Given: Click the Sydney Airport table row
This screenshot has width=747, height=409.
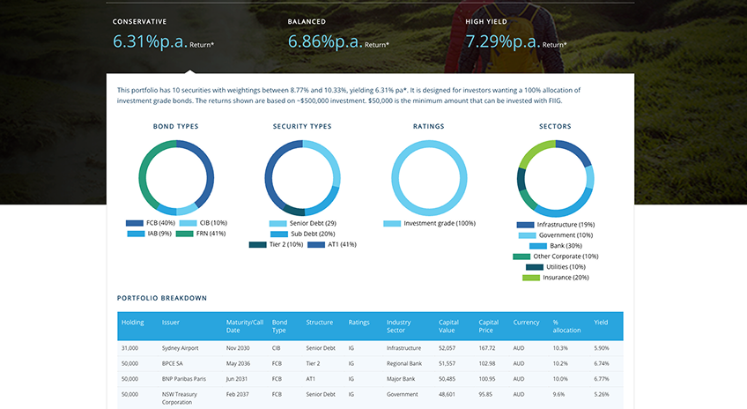Looking at the screenshot, I should pos(370,348).
